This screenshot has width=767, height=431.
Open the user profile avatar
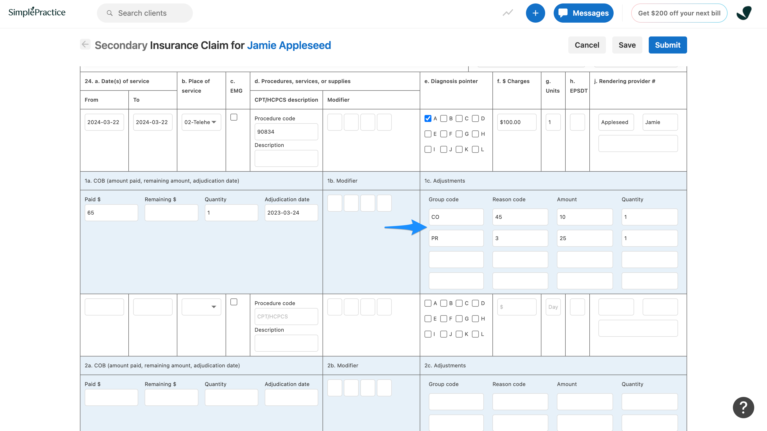point(744,13)
